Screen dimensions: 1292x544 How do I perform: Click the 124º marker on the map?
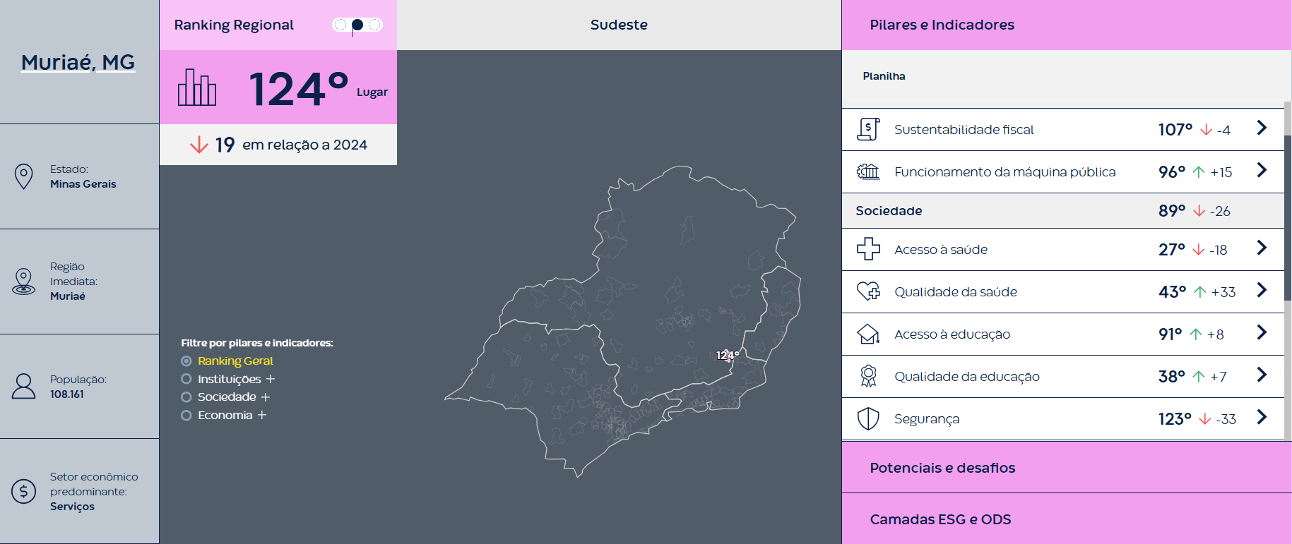(727, 356)
